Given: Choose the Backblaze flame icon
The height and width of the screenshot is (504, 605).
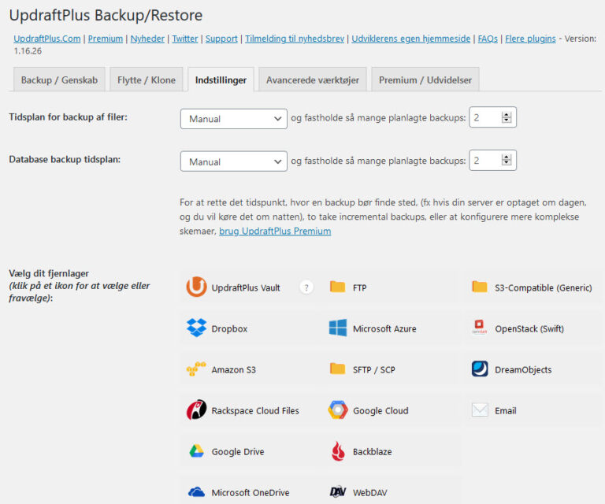Looking at the screenshot, I should [338, 451].
